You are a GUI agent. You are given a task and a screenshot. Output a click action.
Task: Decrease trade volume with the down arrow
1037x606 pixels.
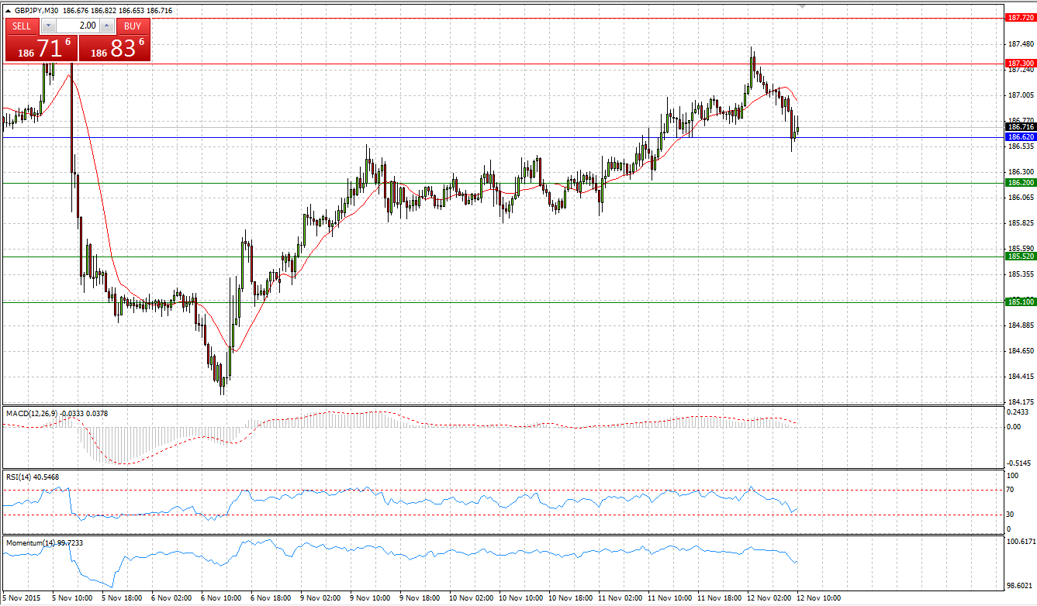[48, 26]
